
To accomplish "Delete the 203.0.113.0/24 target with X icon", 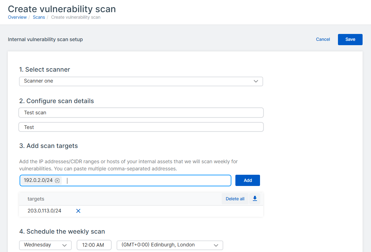I will tap(78, 211).
